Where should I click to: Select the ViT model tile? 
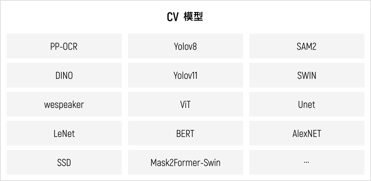[185, 104]
